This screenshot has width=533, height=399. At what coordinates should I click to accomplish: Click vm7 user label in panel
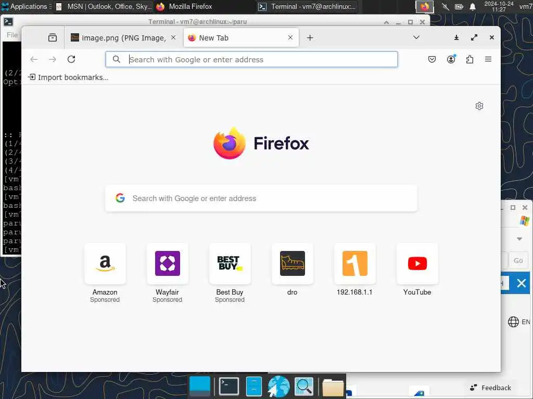[526, 6]
